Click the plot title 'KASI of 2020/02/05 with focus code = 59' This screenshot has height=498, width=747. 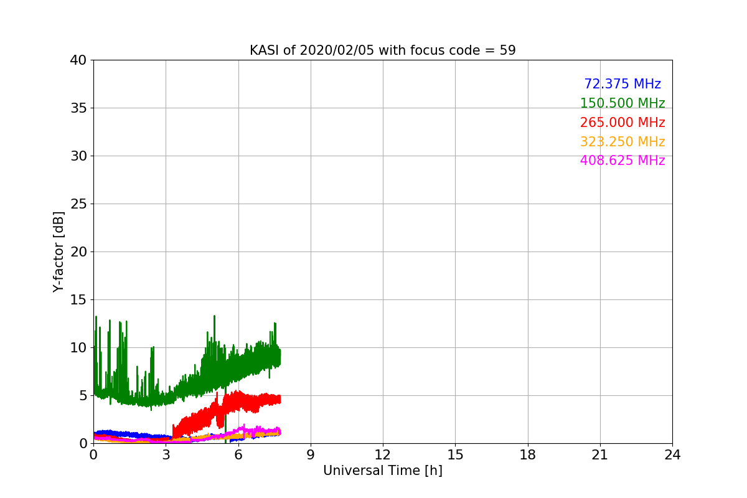[x=383, y=50]
